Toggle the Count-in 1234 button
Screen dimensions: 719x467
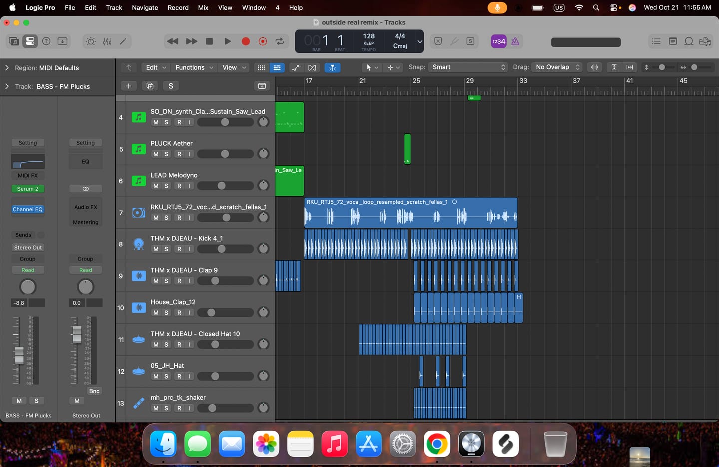pos(498,41)
